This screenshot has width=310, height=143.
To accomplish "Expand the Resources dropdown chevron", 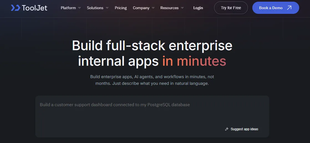I will (182, 8).
